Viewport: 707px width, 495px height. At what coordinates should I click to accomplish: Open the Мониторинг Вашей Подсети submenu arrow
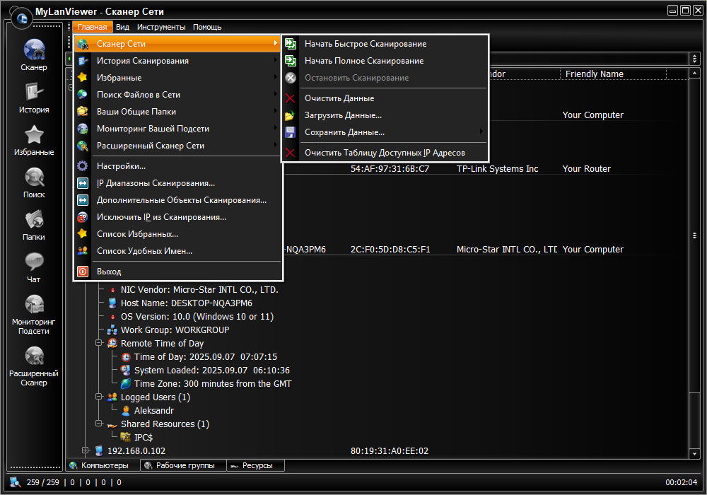pos(275,128)
